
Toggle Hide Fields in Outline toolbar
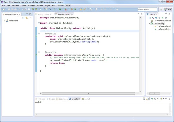click(x=156, y=18)
